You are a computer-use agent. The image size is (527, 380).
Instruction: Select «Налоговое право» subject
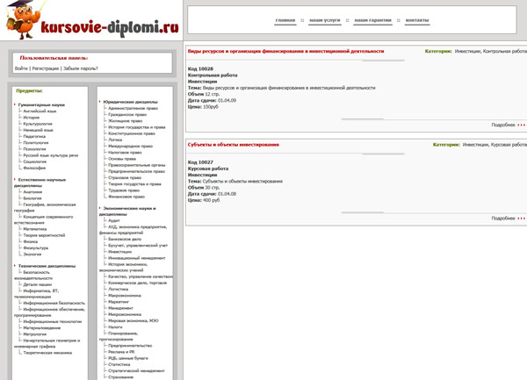pyautogui.click(x=125, y=153)
